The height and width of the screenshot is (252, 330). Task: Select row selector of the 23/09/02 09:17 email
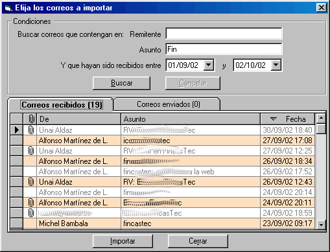(17, 223)
